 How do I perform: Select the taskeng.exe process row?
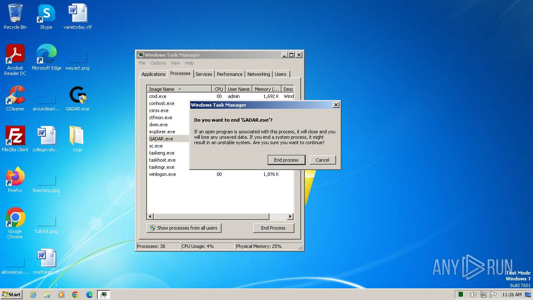tap(168, 153)
